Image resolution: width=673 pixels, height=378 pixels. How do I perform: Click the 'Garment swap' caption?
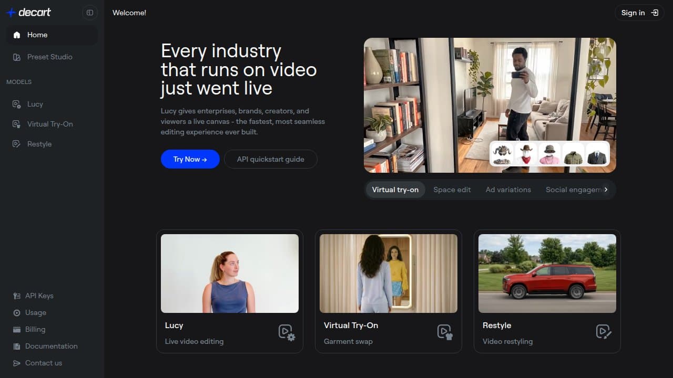pyautogui.click(x=348, y=341)
